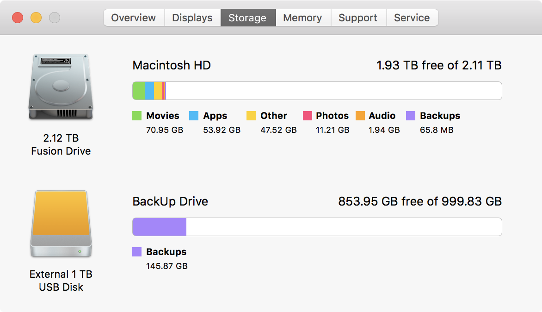Click the Other label in the legend
This screenshot has height=312, width=542.
point(274,116)
